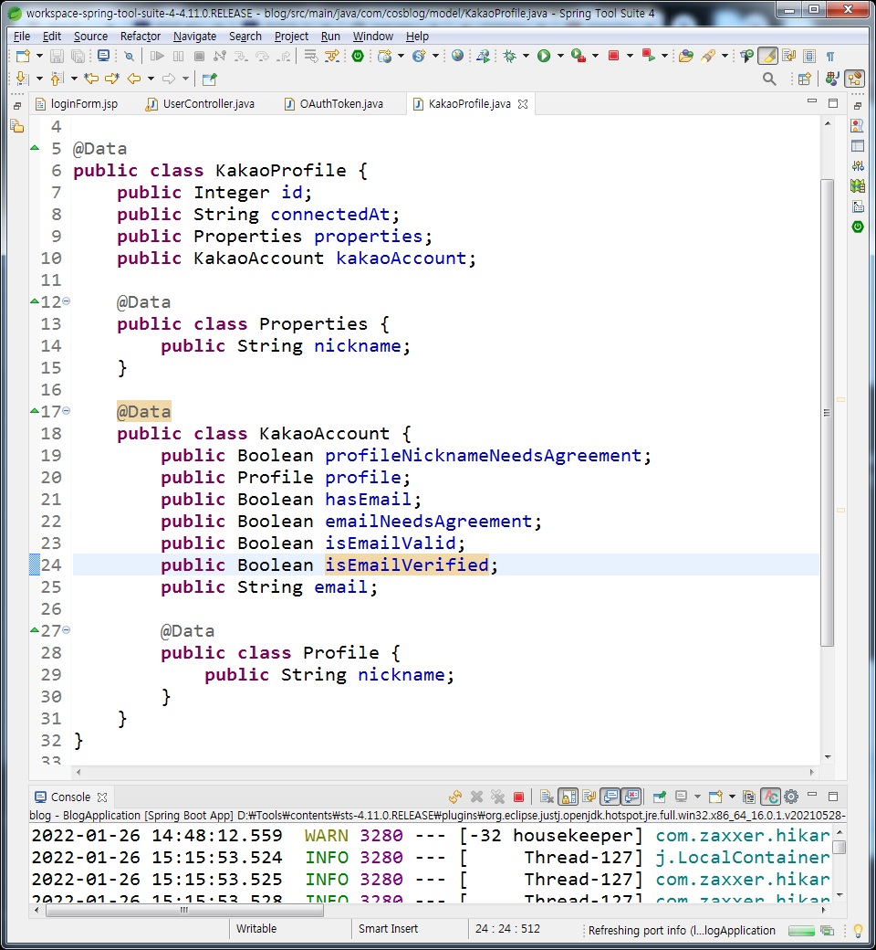Viewport: 876px width, 950px height.
Task: Click the Relaunch yellow arrows console icon
Action: [455, 797]
